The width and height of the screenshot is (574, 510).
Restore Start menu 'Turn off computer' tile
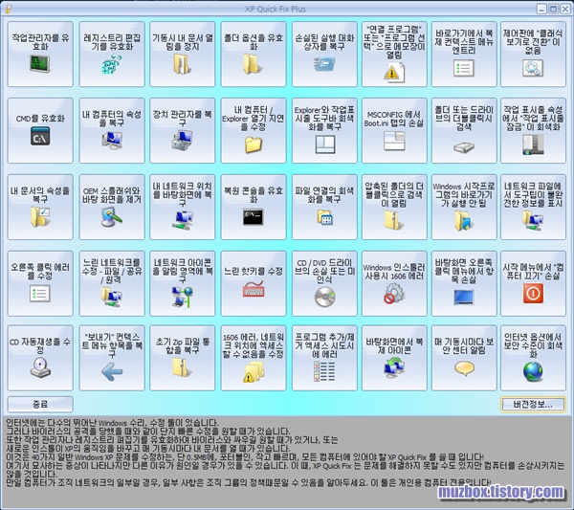[x=534, y=283]
